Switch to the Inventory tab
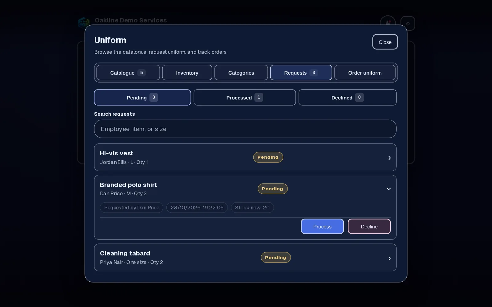The width and height of the screenshot is (492, 307). pos(187,73)
